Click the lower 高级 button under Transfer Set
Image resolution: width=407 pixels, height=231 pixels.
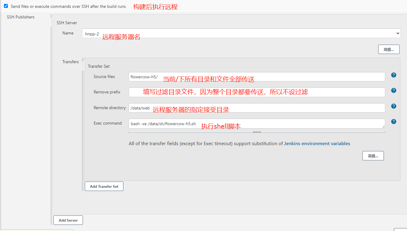(373, 155)
